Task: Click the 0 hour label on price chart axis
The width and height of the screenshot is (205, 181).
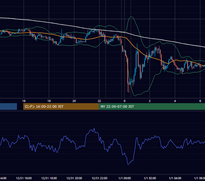Action: (x=125, y=101)
